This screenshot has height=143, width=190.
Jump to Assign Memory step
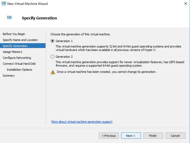pyautogui.click(x=12, y=52)
